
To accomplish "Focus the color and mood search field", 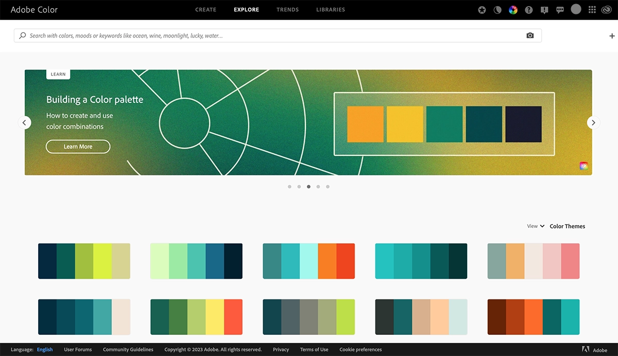I will click(278, 35).
